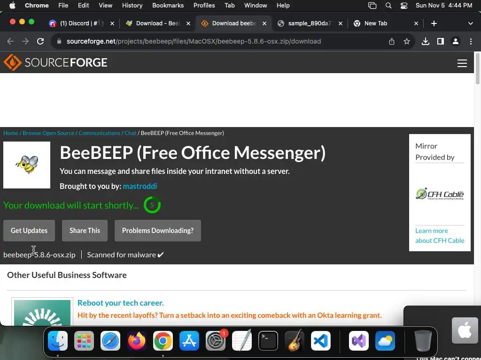Go back with the browser back arrow
Screen dimensions: 481x360
pos(10,41)
